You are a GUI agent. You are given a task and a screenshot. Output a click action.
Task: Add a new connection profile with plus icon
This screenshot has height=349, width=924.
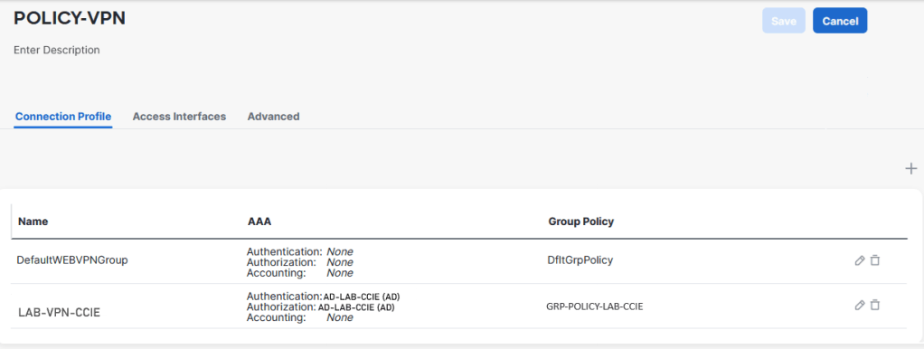(x=911, y=168)
